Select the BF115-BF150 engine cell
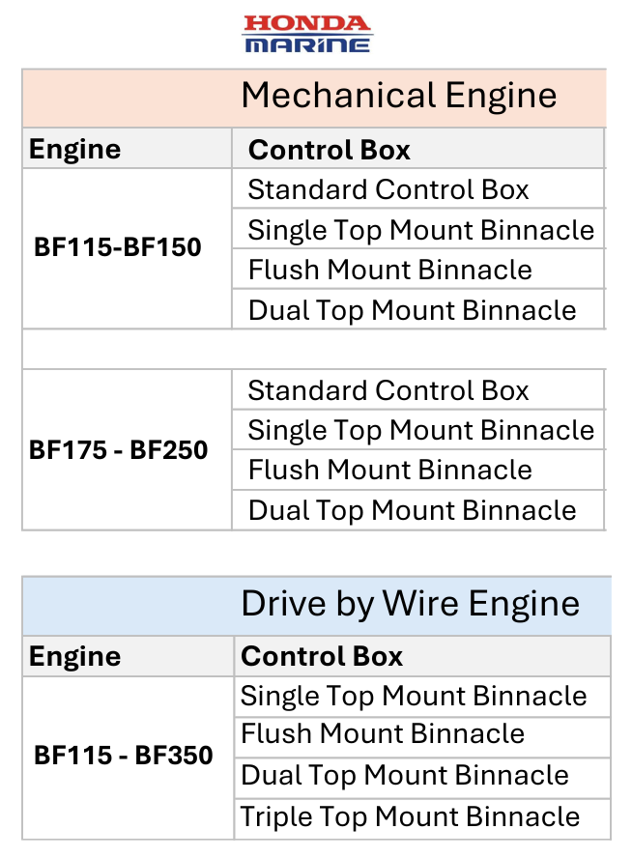Viewport: 632px width, 858px height. point(118,247)
